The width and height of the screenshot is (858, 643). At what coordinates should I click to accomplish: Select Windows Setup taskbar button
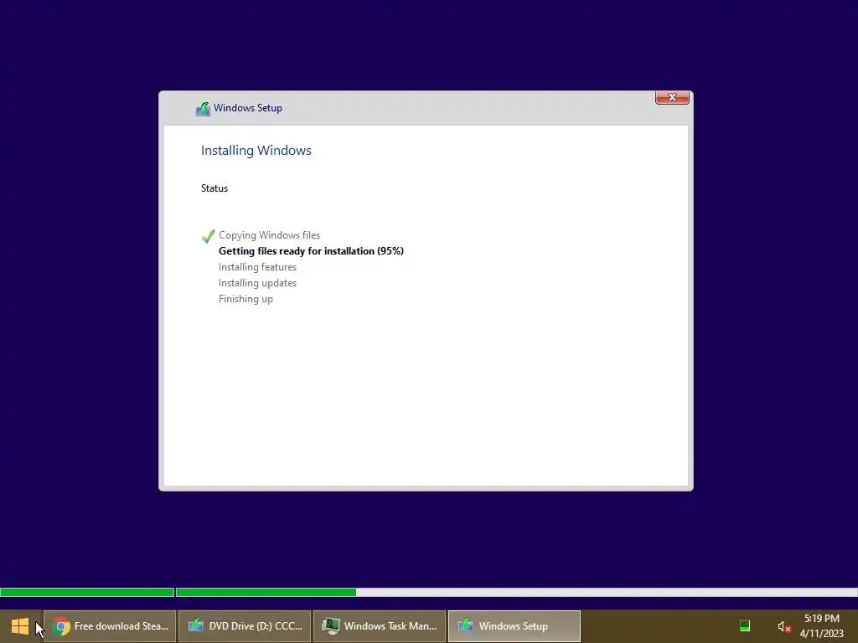[x=514, y=626]
